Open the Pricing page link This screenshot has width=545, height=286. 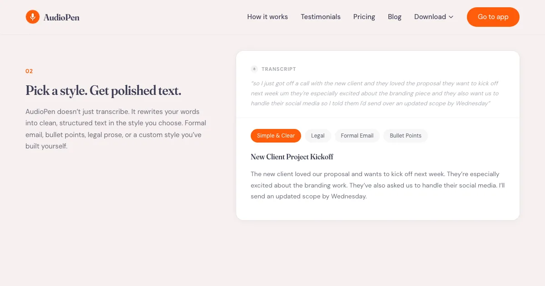click(x=364, y=17)
